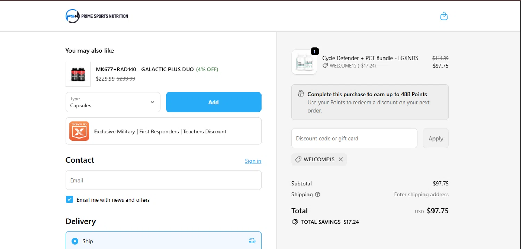Click the MK677+RAD140 product thumbnail

(x=78, y=74)
